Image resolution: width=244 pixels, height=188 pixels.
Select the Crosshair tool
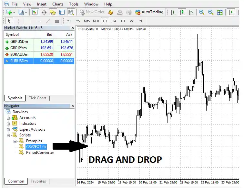[x=18, y=21]
